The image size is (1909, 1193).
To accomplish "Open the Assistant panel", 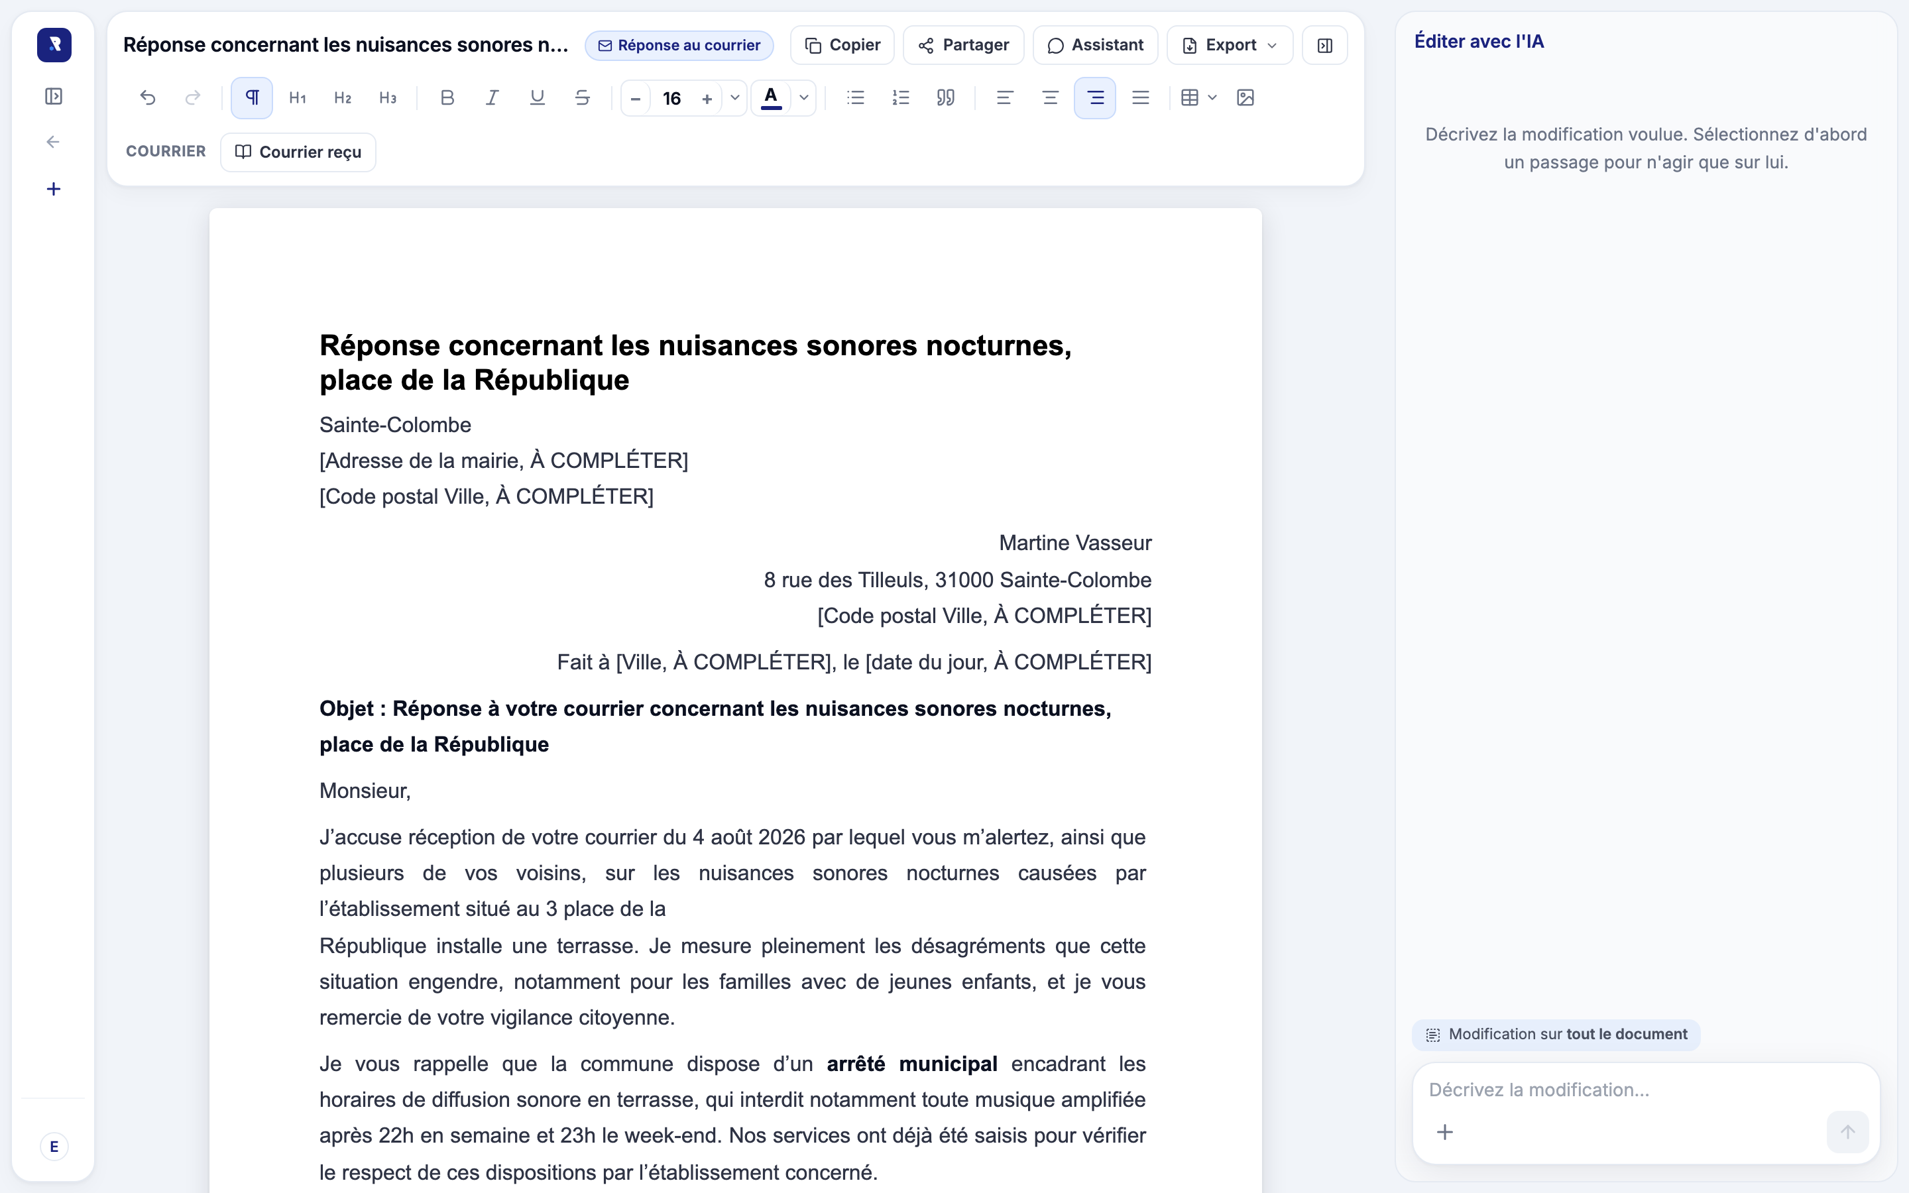I will (x=1096, y=45).
